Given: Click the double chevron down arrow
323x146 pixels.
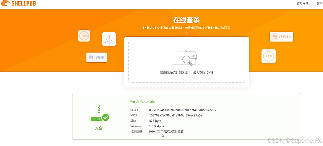Looking at the screenshot, I should [187, 33].
